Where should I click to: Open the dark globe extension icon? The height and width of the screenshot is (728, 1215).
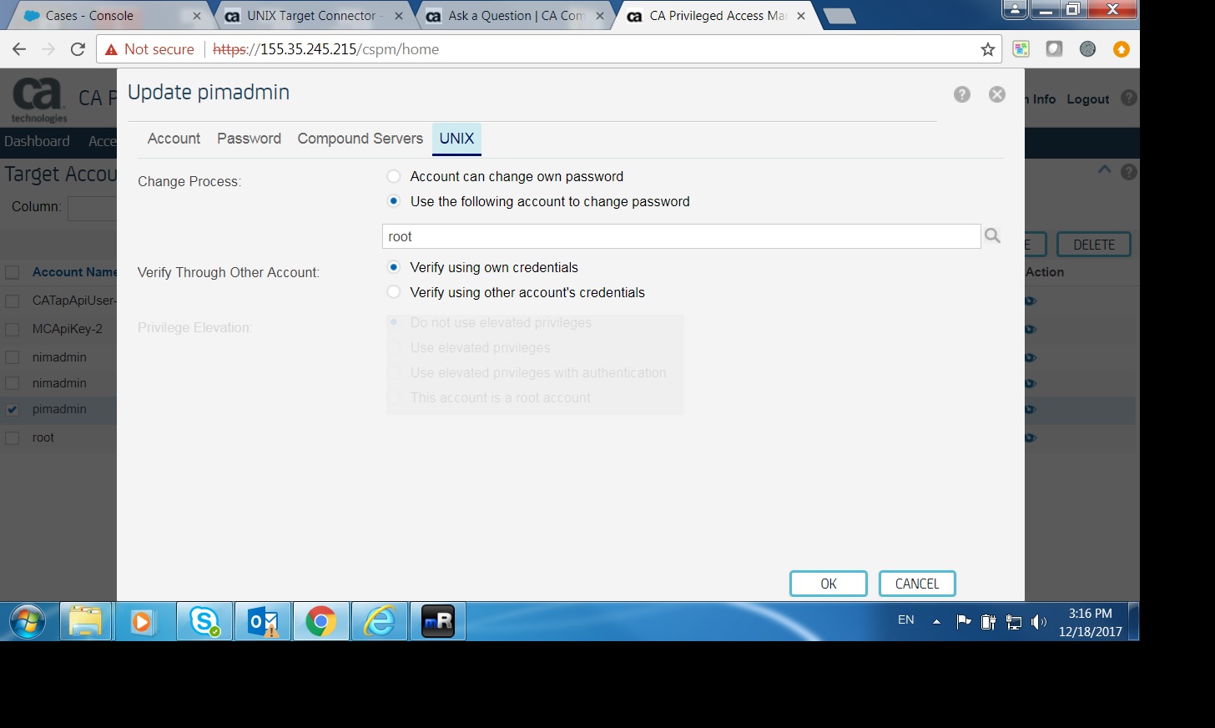(x=1087, y=49)
